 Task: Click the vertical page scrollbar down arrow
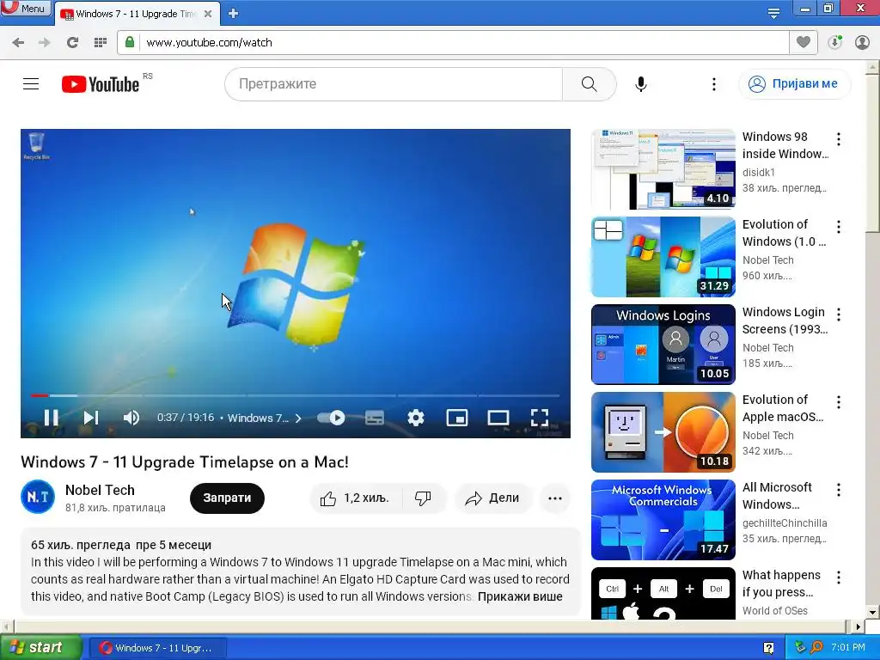(873, 612)
